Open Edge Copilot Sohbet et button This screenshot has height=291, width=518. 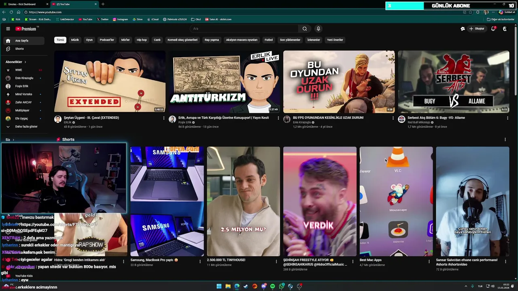pos(507,12)
